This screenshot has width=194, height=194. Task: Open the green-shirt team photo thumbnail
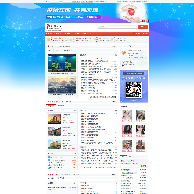(x=62, y=63)
